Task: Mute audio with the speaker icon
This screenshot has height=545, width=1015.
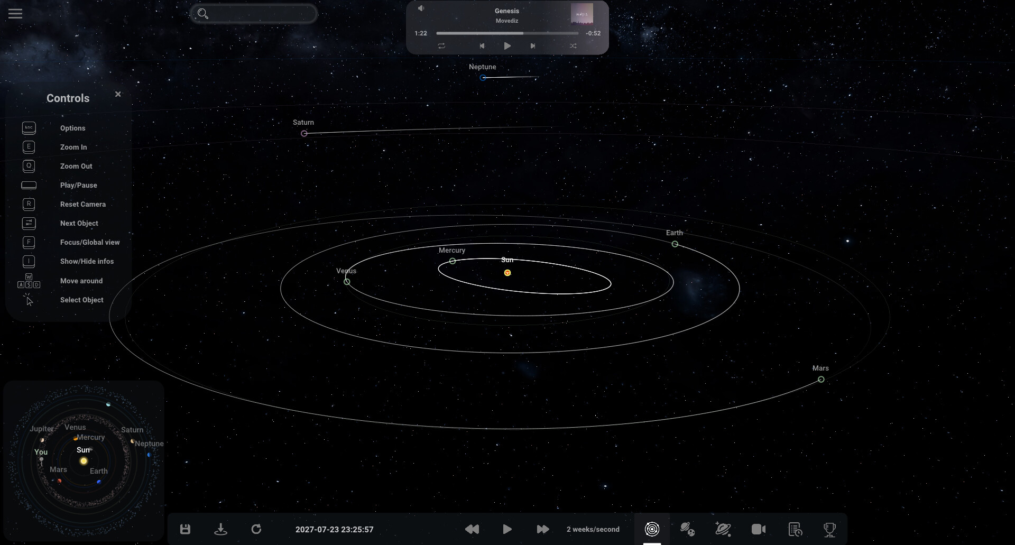Action: [x=421, y=8]
